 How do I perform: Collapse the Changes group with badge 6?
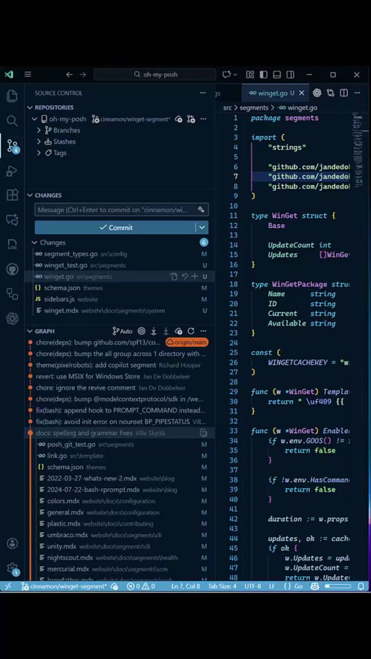tap(34, 242)
